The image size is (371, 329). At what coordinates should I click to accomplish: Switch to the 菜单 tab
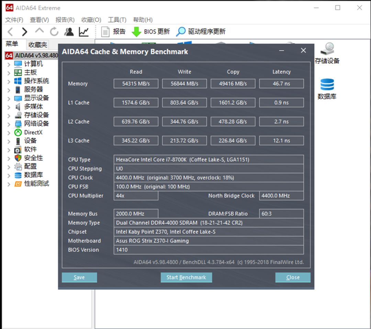[12, 44]
